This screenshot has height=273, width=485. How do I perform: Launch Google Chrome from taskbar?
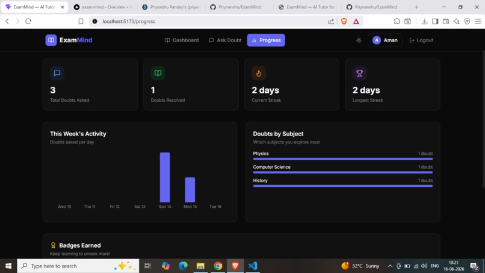click(218, 266)
